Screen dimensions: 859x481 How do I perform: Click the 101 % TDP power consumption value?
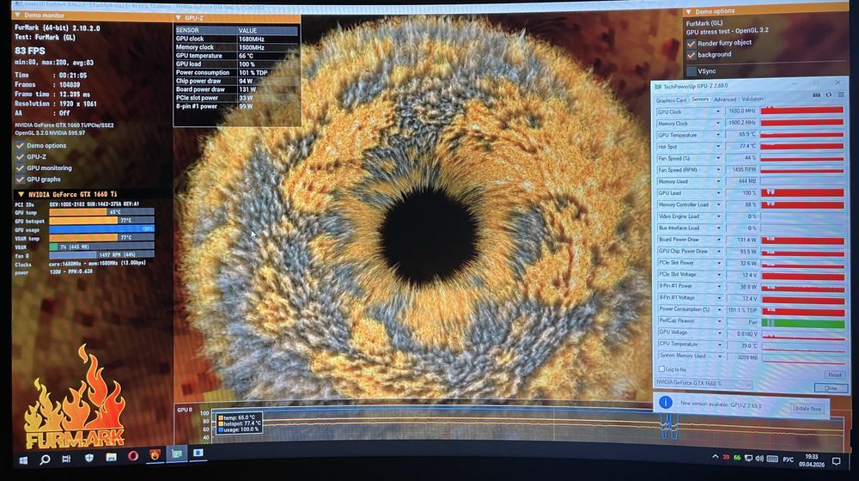(253, 72)
